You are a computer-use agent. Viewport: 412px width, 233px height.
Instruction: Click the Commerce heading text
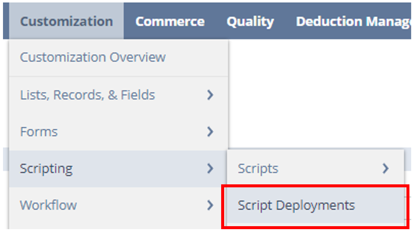click(170, 21)
